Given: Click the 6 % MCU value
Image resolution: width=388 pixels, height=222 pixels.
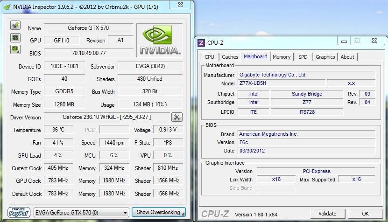Looking at the screenshot, I should [x=114, y=155].
